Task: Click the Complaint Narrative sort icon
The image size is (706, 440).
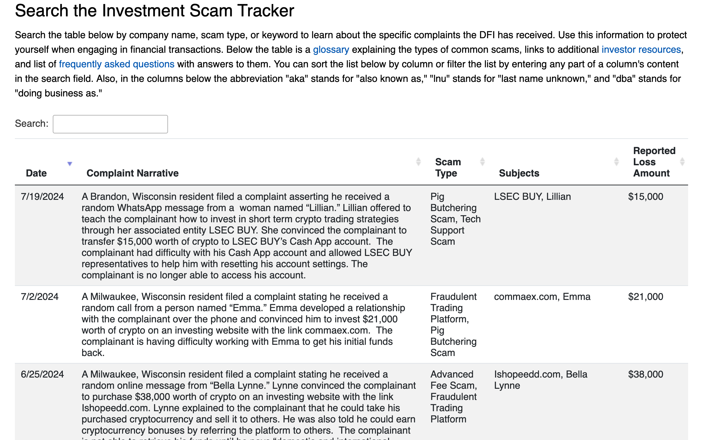Action: point(418,162)
